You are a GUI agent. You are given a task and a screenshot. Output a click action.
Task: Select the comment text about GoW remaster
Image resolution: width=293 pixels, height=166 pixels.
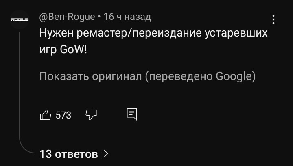pos(153,41)
